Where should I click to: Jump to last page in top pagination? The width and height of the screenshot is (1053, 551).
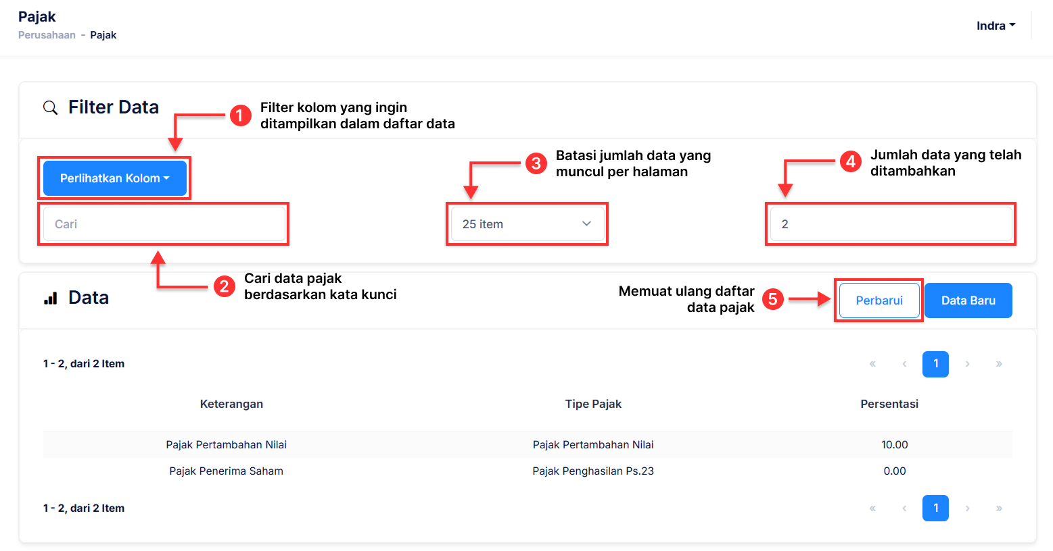[x=999, y=364]
